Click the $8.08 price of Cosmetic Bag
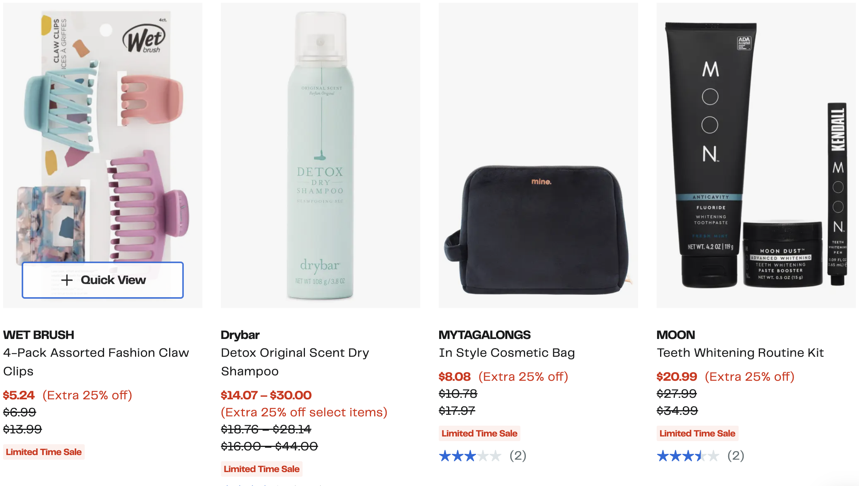 tap(455, 376)
